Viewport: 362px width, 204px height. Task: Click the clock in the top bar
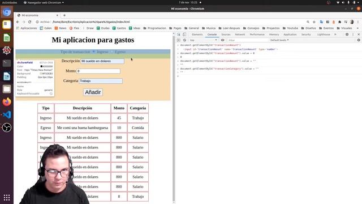click(x=188, y=2)
